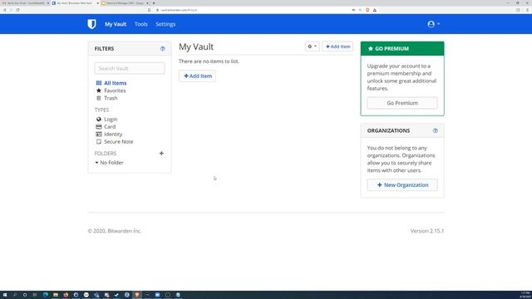The height and width of the screenshot is (299, 532).
Task: Click the Brave browser taskbar icon
Action: point(137,295)
